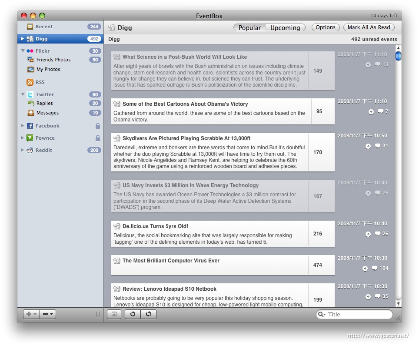The height and width of the screenshot is (346, 419).
Task: Select My Photos under Flickr
Action: 60,69
